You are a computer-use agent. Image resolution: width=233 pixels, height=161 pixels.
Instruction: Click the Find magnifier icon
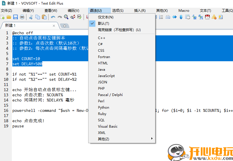[x=66, y=17]
